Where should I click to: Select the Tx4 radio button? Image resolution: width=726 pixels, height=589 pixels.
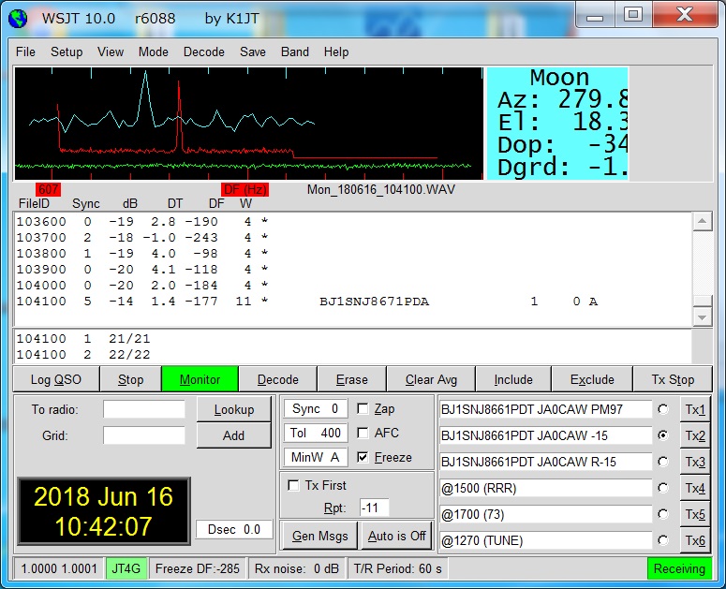[x=663, y=488]
